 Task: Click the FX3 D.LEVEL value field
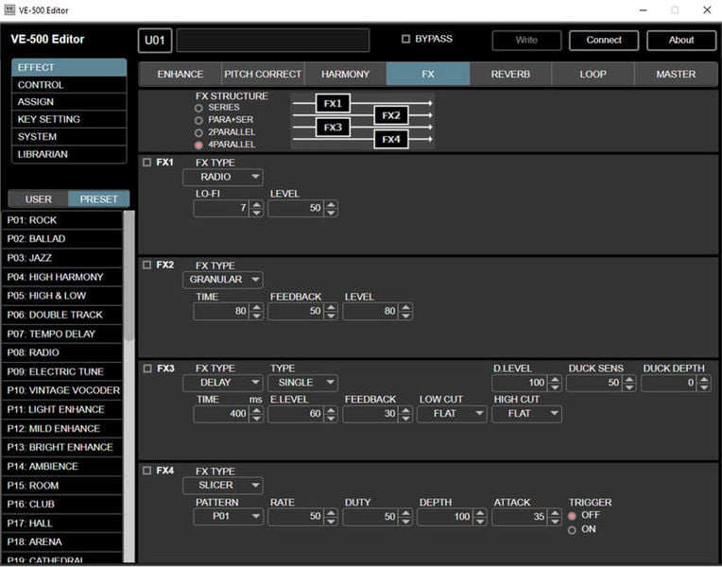[x=521, y=383]
